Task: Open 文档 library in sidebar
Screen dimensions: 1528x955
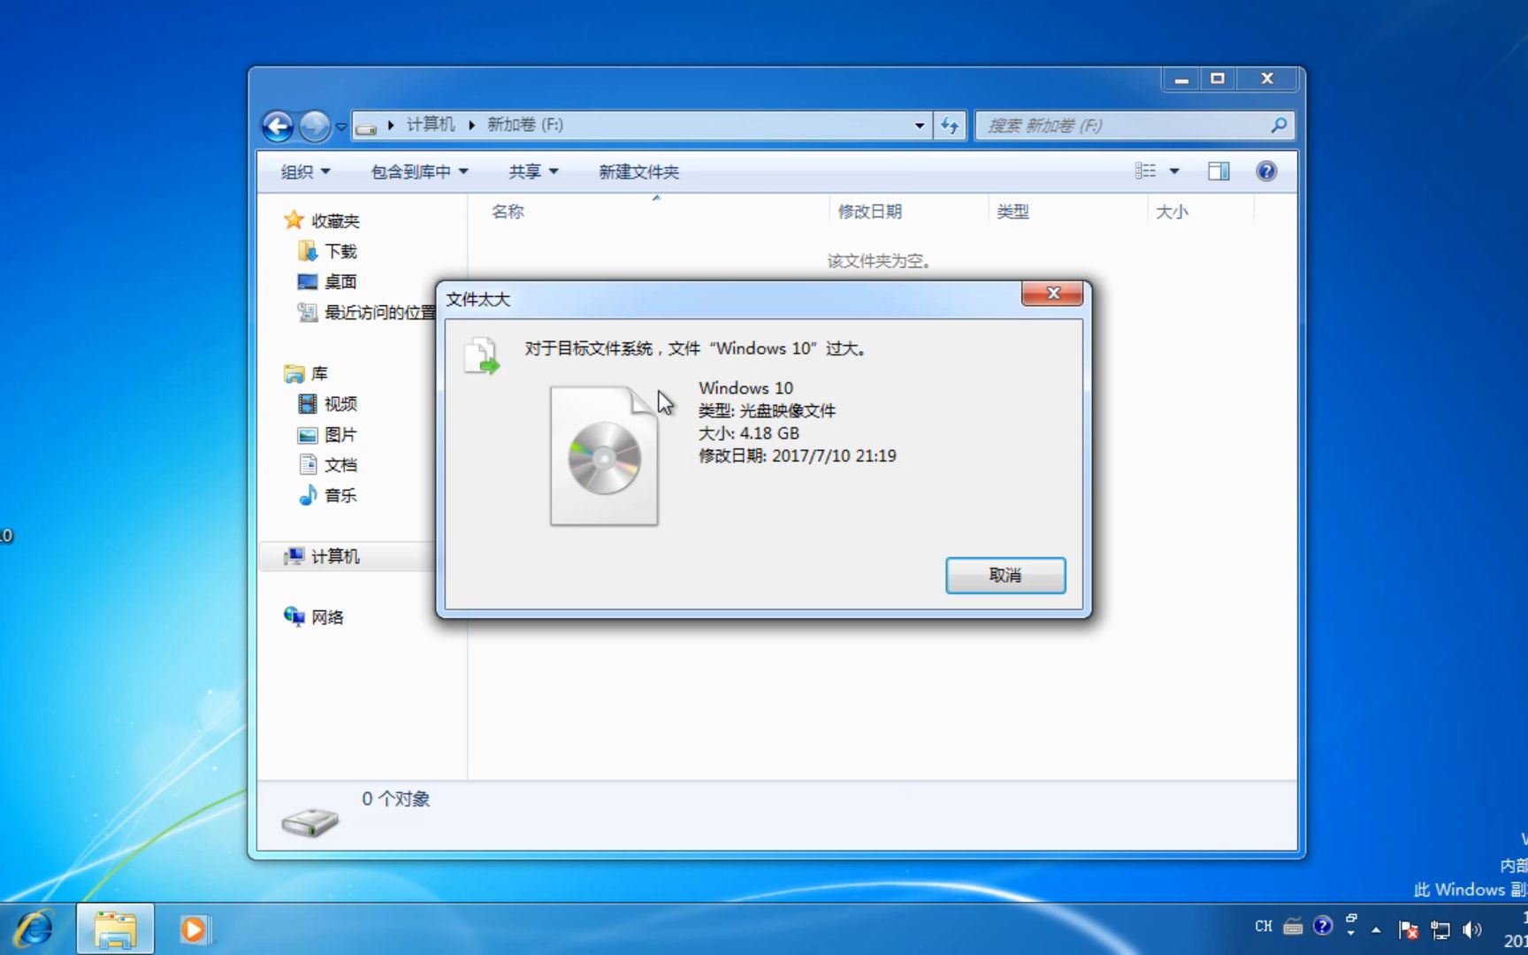Action: pyautogui.click(x=328, y=464)
